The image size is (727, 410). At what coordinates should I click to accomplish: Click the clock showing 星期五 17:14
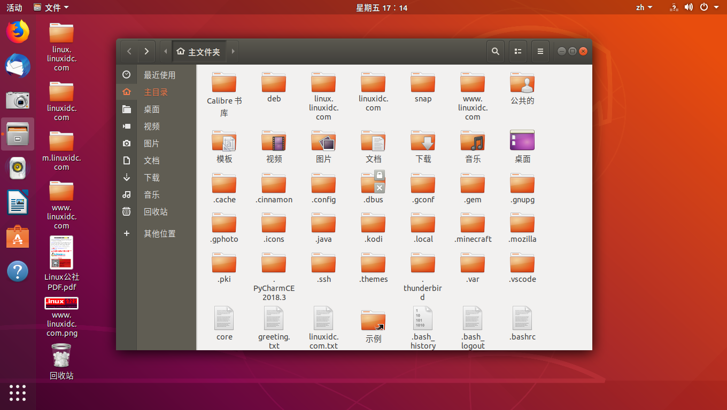(x=382, y=7)
